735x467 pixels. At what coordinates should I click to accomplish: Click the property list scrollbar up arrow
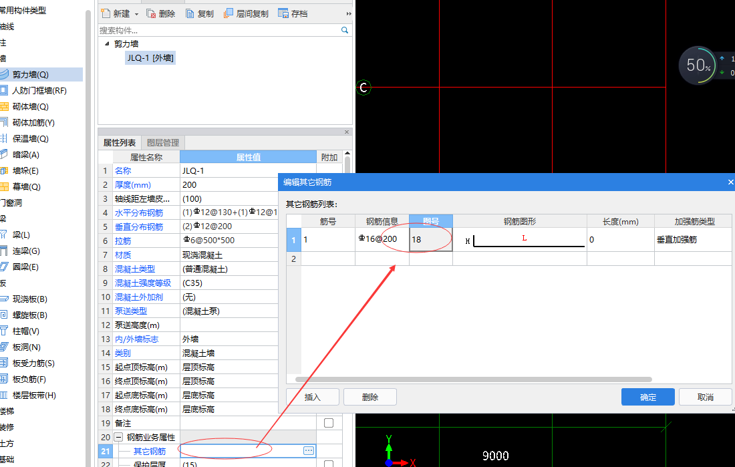[x=347, y=153]
